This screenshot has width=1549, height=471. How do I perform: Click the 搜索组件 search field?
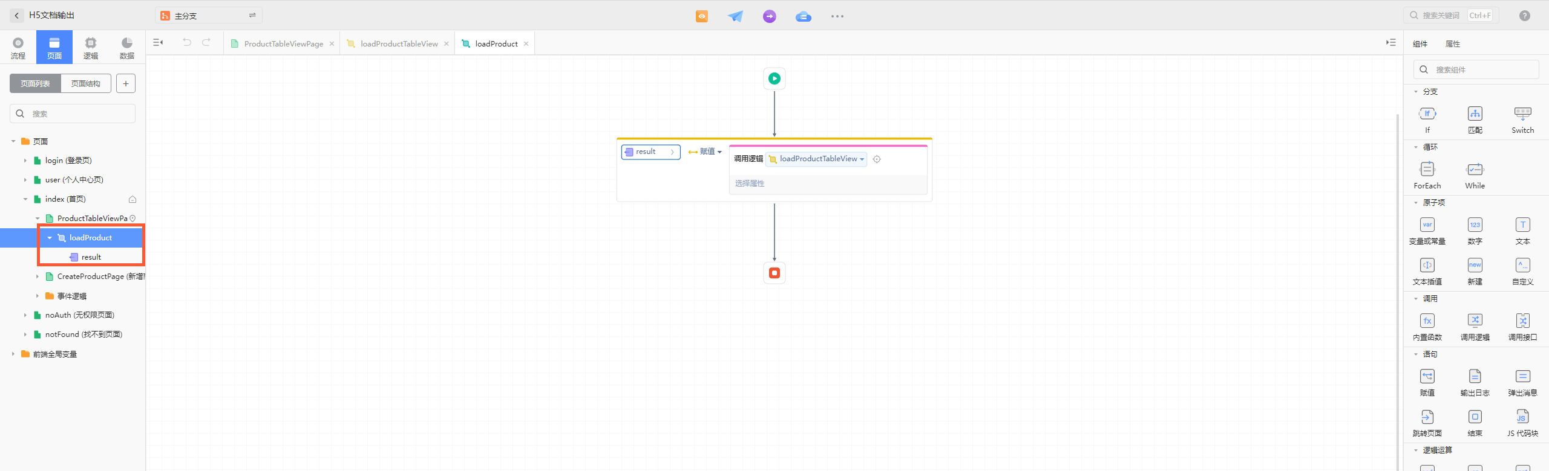tap(1476, 69)
